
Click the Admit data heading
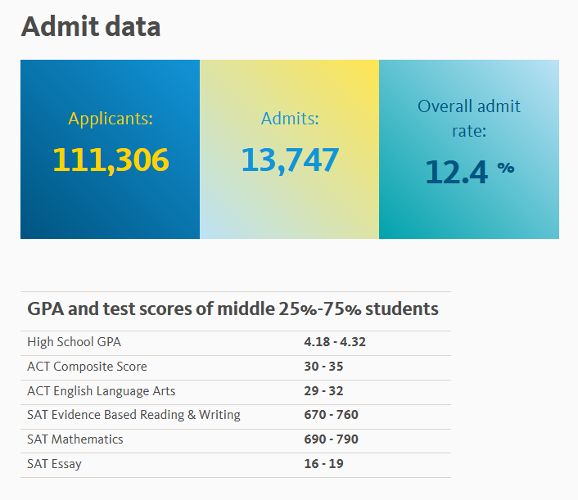[91, 26]
